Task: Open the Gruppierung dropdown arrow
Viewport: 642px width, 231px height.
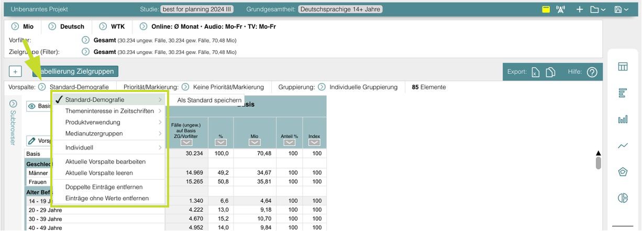Action: click(322, 87)
